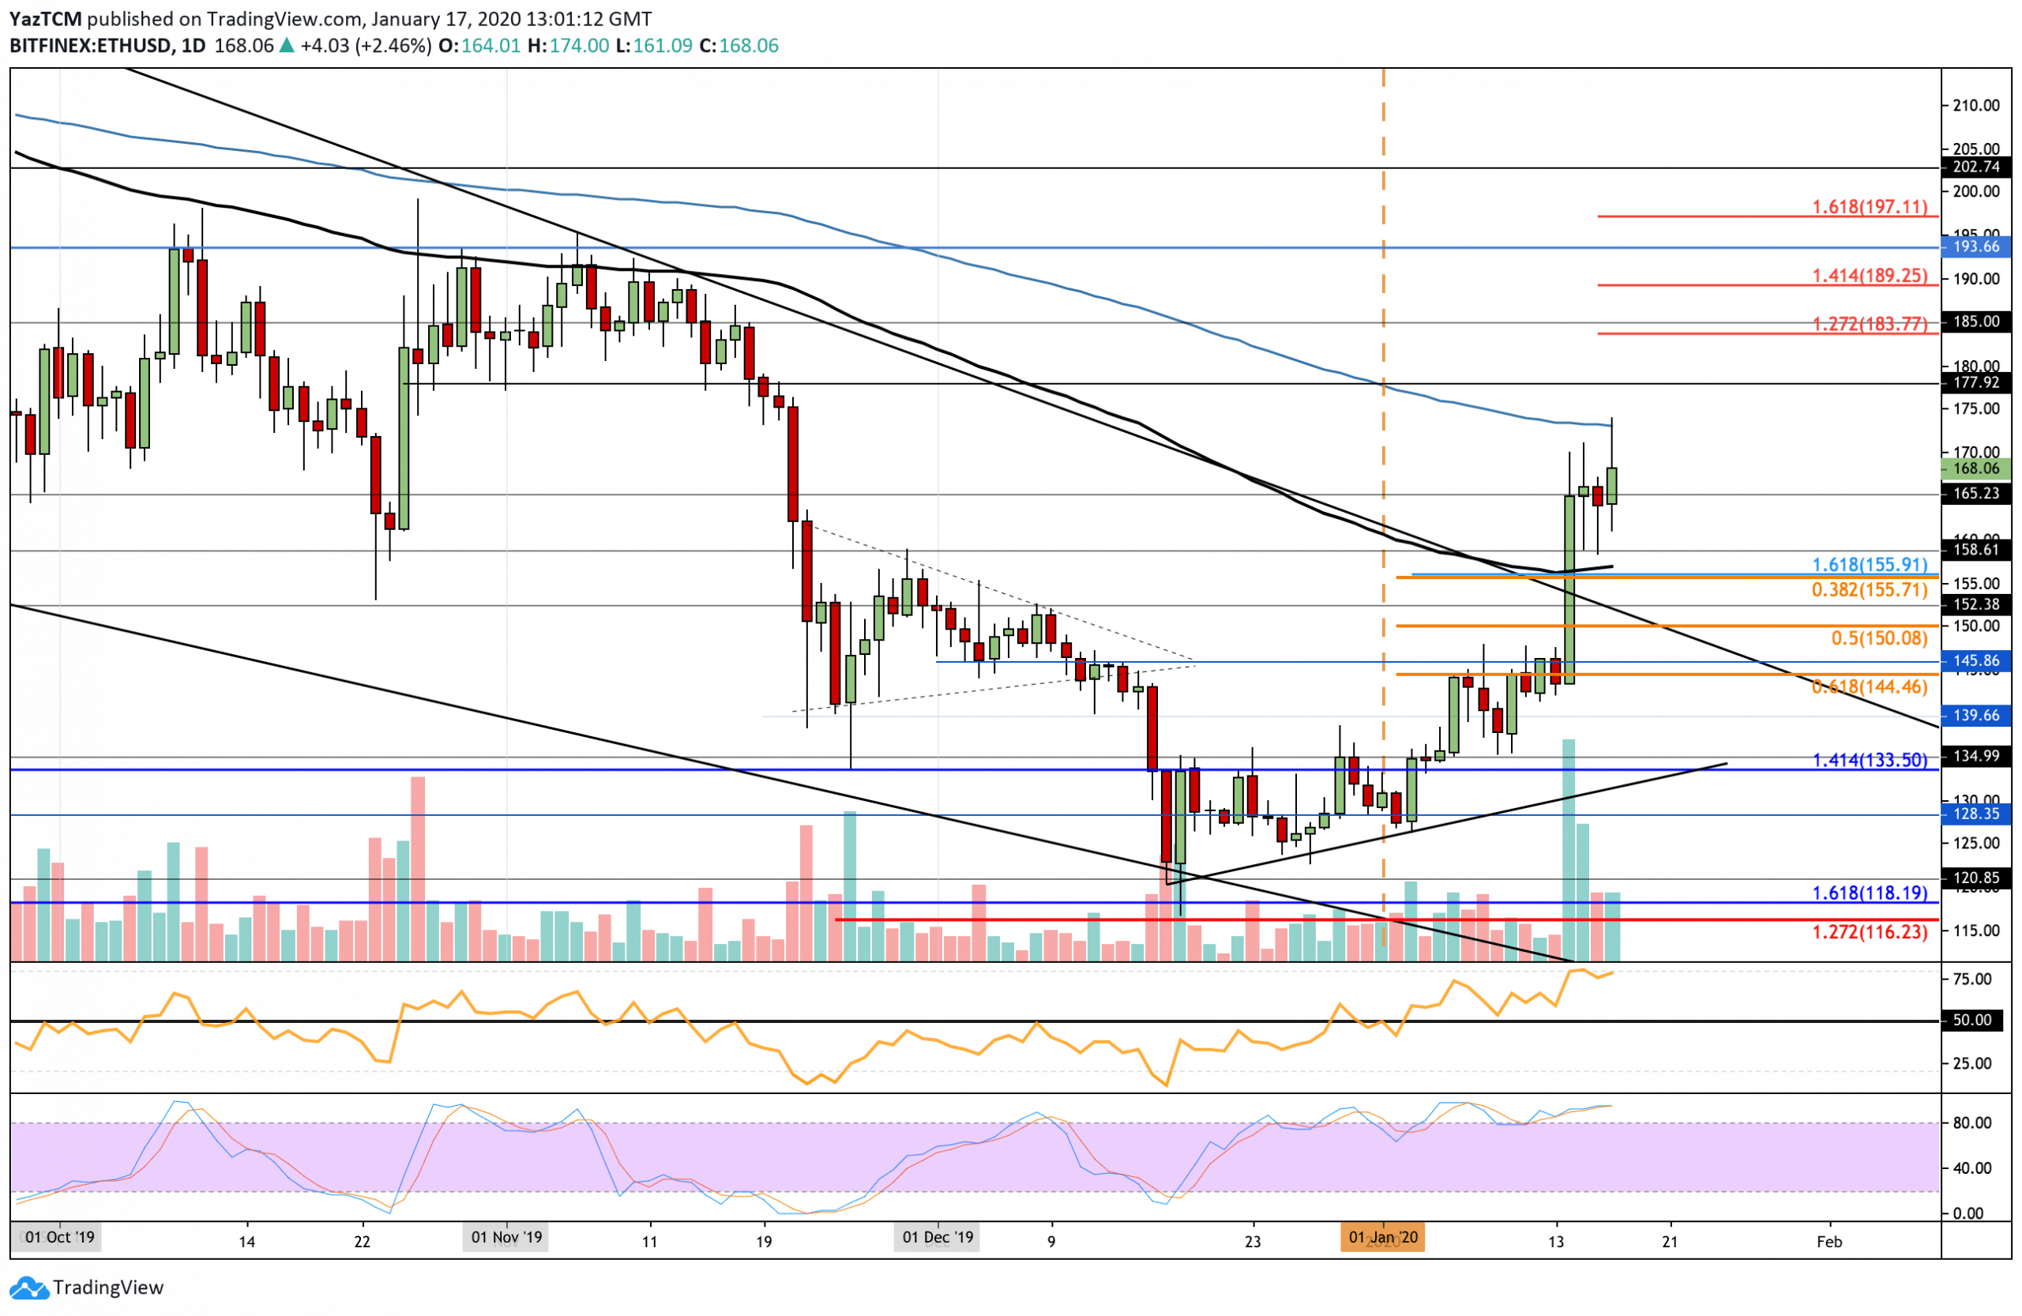Click the low price L:161.09
Screen dimensions: 2022x1316
pyautogui.click(x=652, y=46)
